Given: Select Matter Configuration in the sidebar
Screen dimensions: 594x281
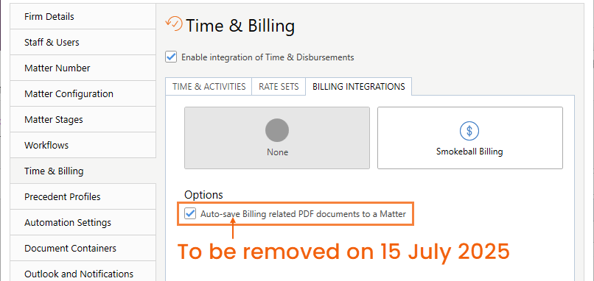Looking at the screenshot, I should click(83, 94).
